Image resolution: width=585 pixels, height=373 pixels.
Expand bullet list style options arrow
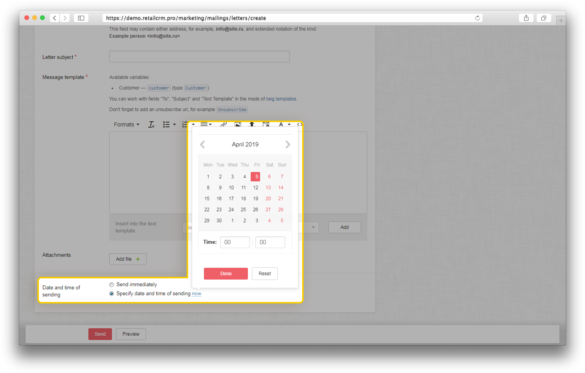(174, 124)
